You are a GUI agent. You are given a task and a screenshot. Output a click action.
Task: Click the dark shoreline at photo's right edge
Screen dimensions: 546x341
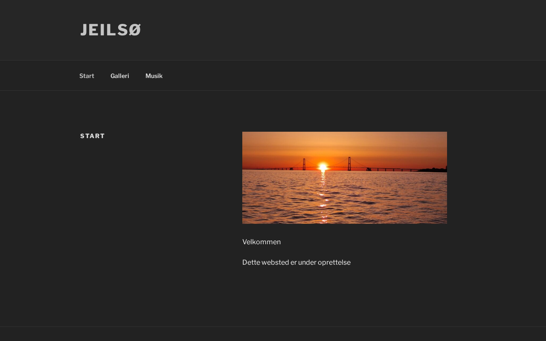pos(433,170)
